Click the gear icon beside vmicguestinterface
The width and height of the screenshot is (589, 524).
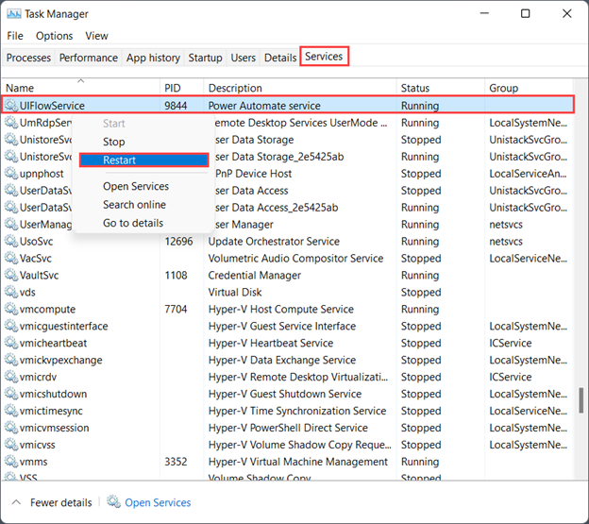(x=11, y=326)
